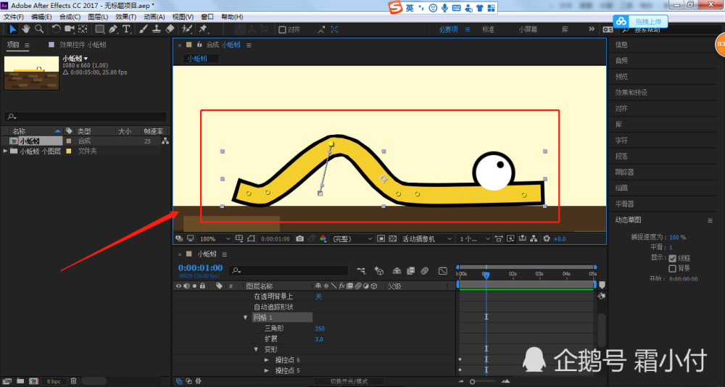Viewport: 725px width, 387px height.
Task: Open composition mini-flowchart in timeline
Action: click(361, 270)
